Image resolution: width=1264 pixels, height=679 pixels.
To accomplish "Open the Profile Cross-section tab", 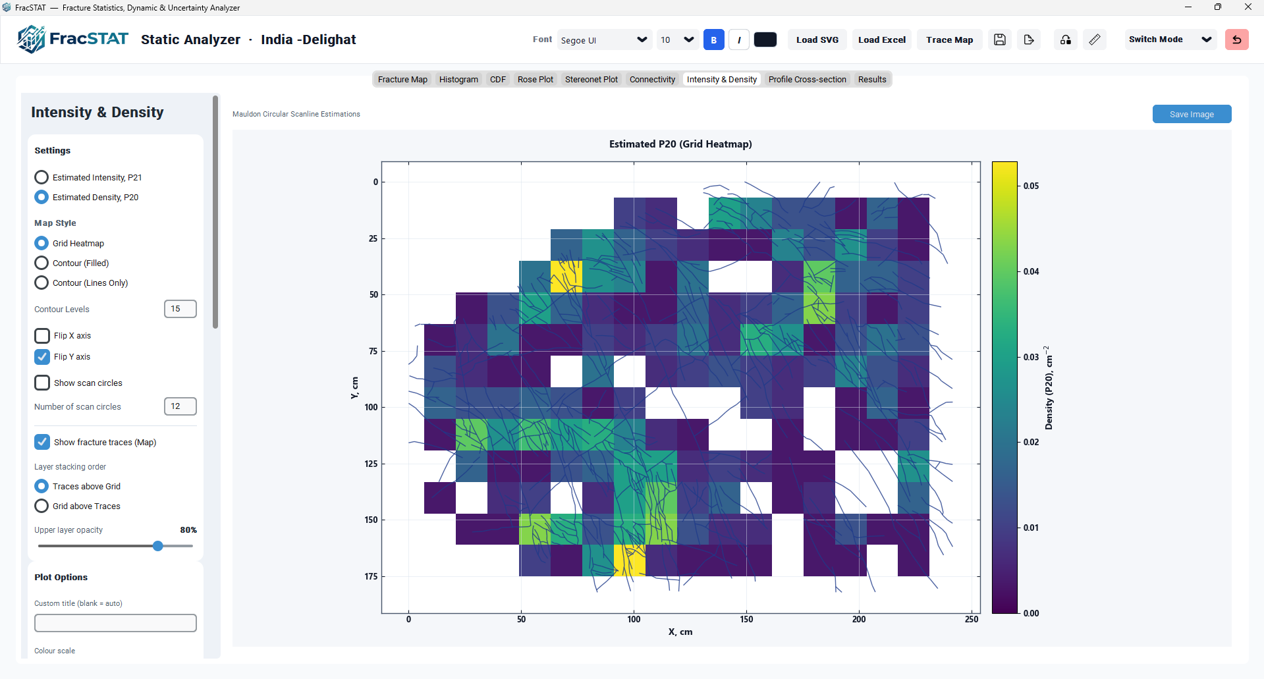I will click(x=807, y=80).
